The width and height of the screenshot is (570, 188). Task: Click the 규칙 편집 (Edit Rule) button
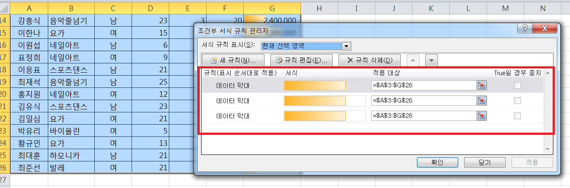pyautogui.click(x=302, y=60)
